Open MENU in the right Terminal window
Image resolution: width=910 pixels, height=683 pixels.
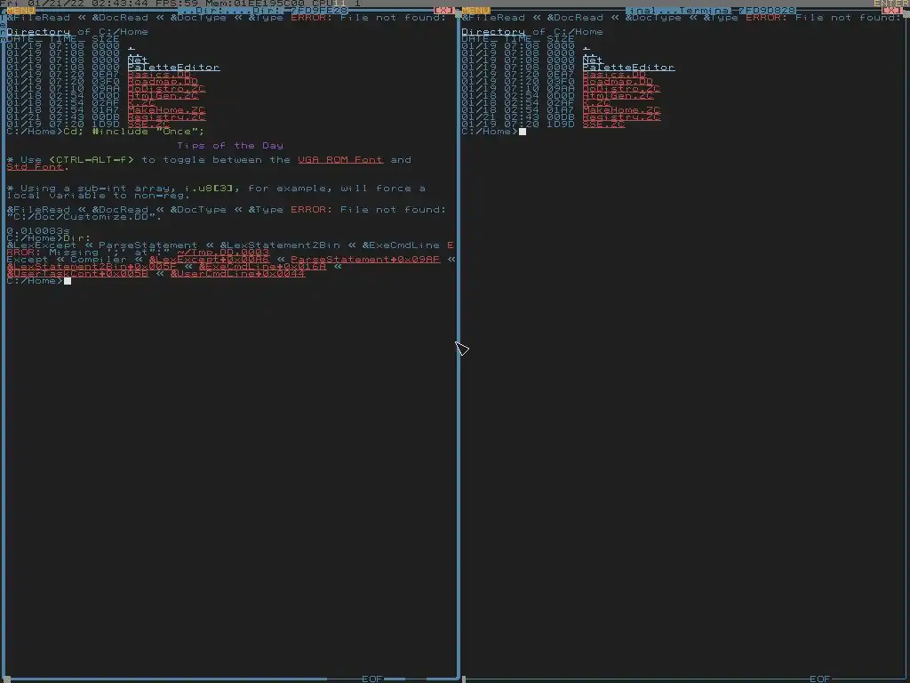point(476,11)
